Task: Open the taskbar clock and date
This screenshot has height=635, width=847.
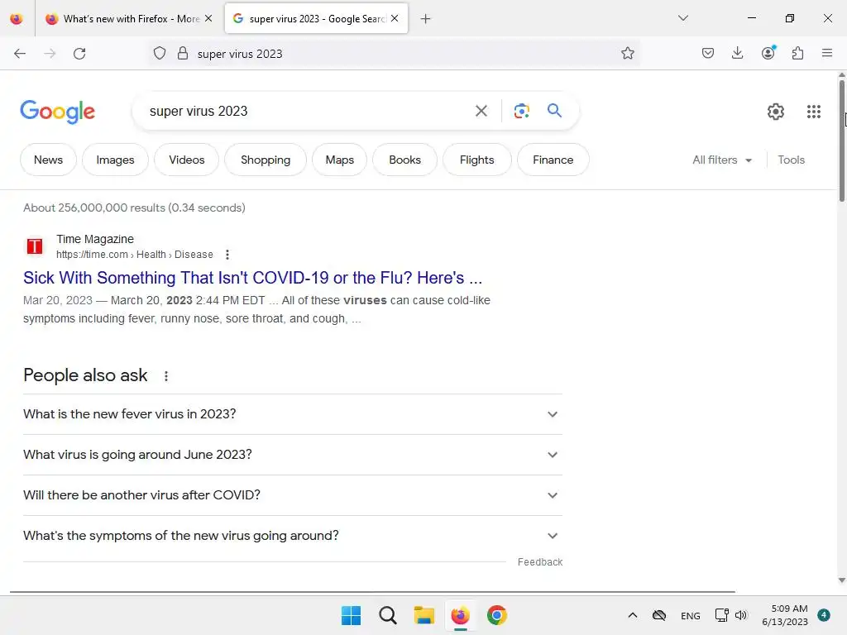Action: coord(785,615)
